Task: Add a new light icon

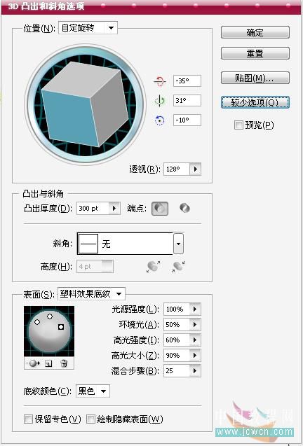Action: [48, 363]
